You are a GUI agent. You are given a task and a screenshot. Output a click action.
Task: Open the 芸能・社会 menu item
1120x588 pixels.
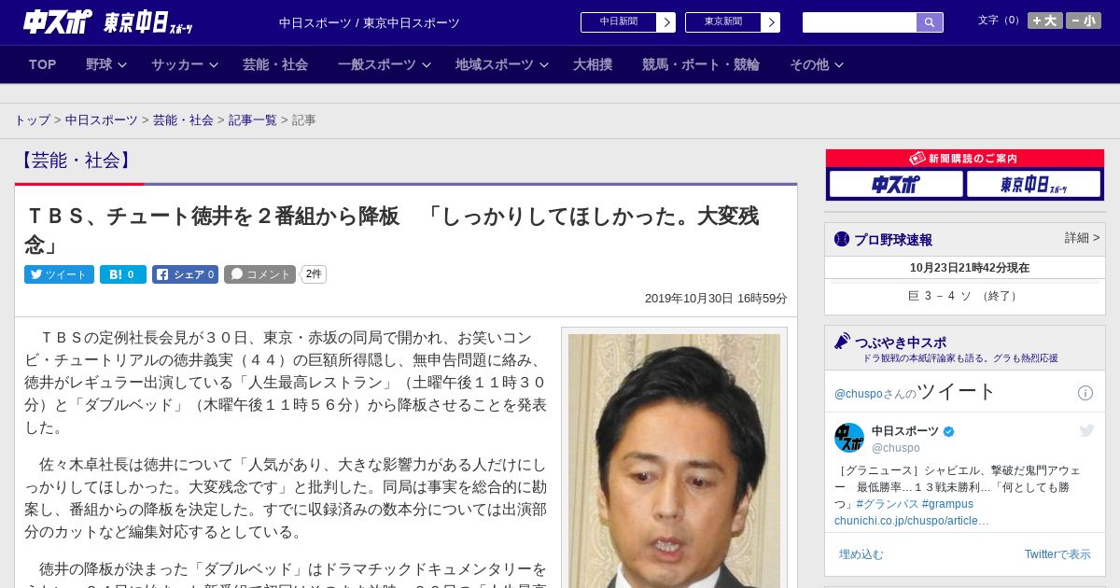tap(275, 64)
